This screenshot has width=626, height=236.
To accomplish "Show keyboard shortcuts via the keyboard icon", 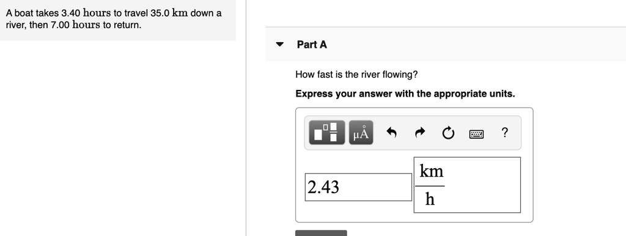I will pos(476,134).
